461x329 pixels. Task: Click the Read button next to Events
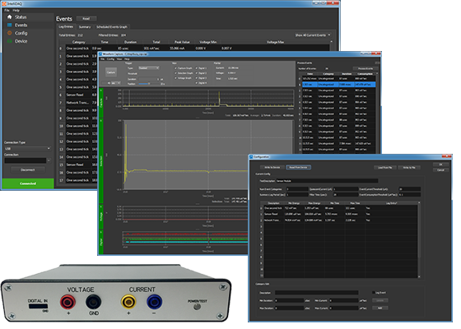pyautogui.click(x=86, y=18)
